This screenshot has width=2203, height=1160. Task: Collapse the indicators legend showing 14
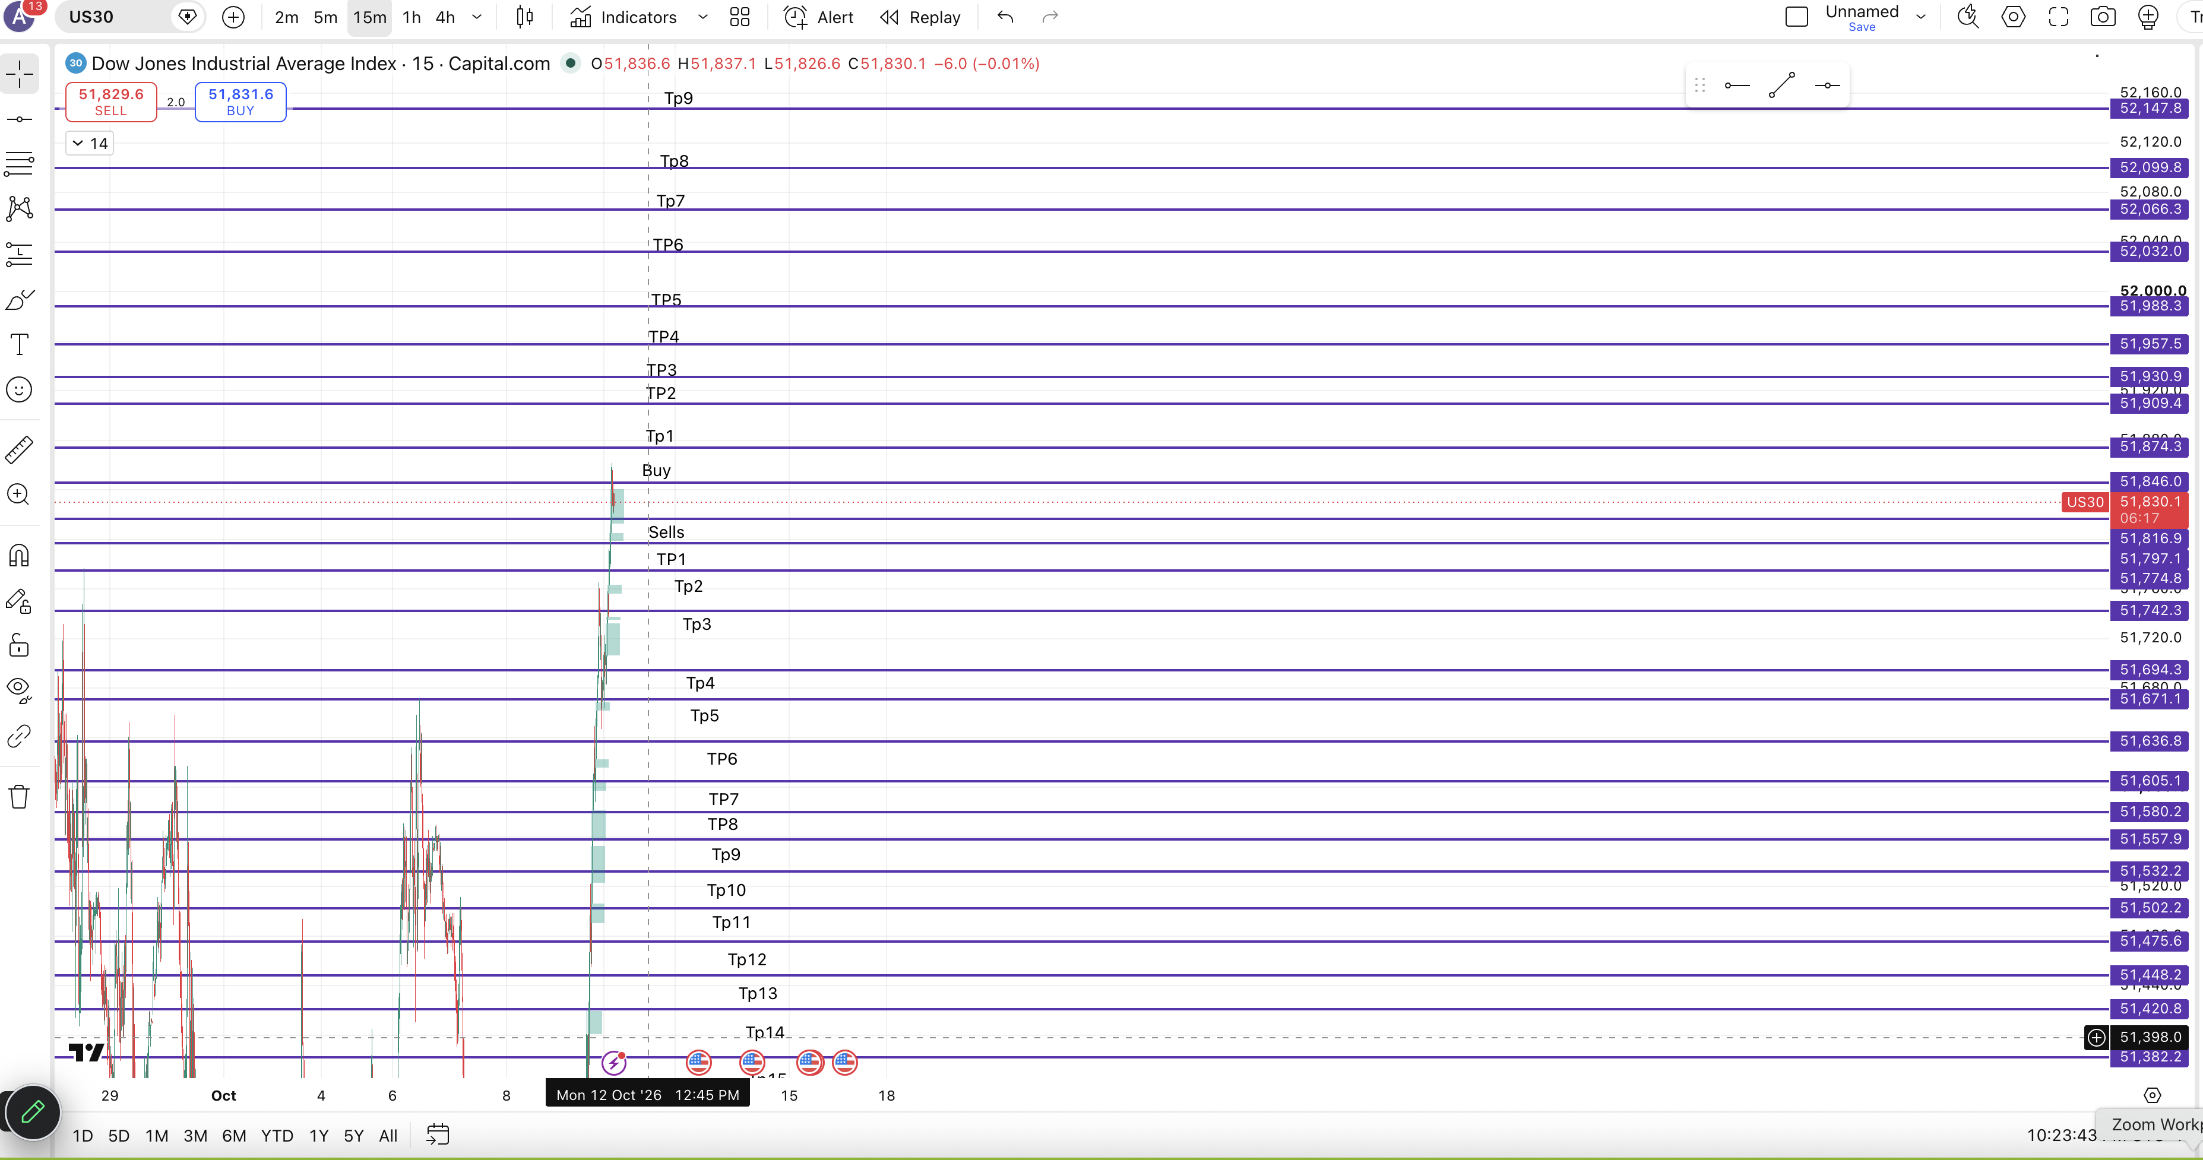click(90, 144)
